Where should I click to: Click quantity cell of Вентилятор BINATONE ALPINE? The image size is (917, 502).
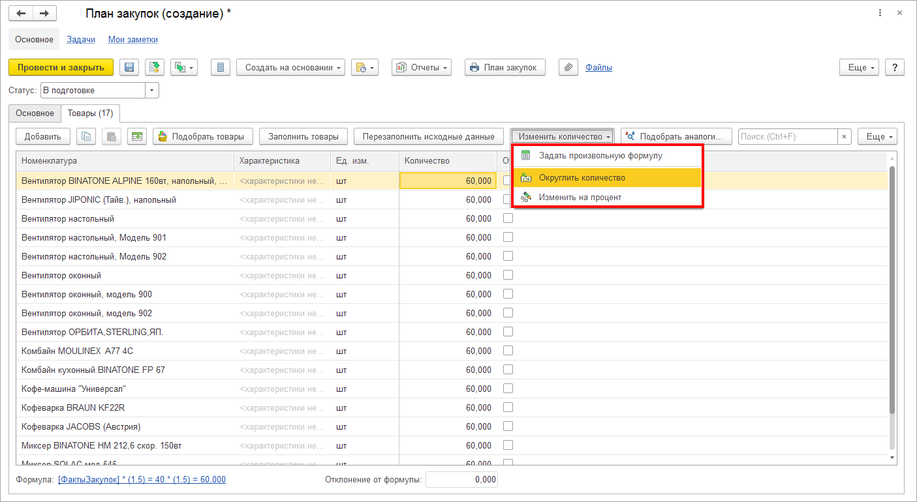pos(448,181)
